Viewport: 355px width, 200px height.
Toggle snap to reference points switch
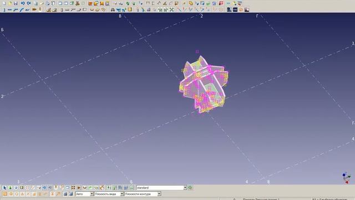click(x=5, y=194)
